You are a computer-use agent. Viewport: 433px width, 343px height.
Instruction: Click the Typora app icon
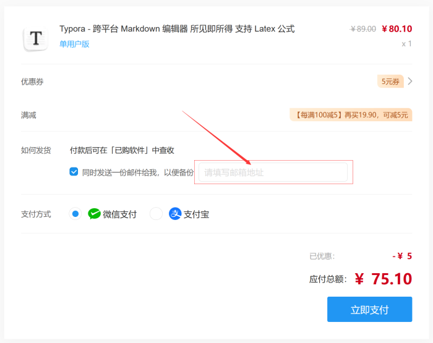click(x=36, y=39)
